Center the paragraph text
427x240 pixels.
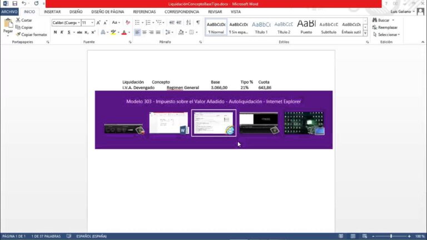pos(145,32)
